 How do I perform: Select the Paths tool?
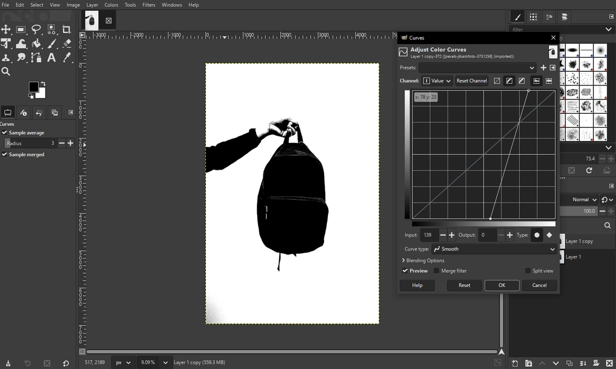click(36, 58)
